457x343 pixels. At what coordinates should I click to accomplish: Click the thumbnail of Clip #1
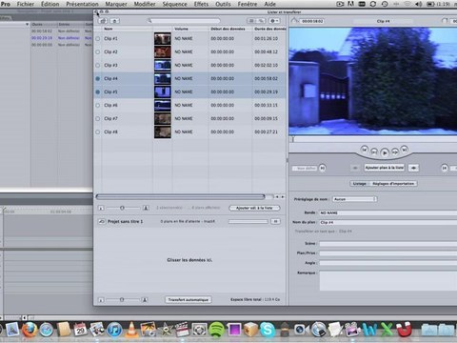pos(163,38)
